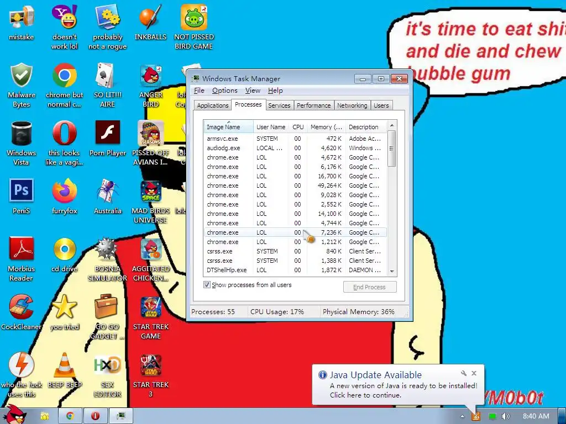Open the 'cd drive' disc icon

click(x=64, y=255)
